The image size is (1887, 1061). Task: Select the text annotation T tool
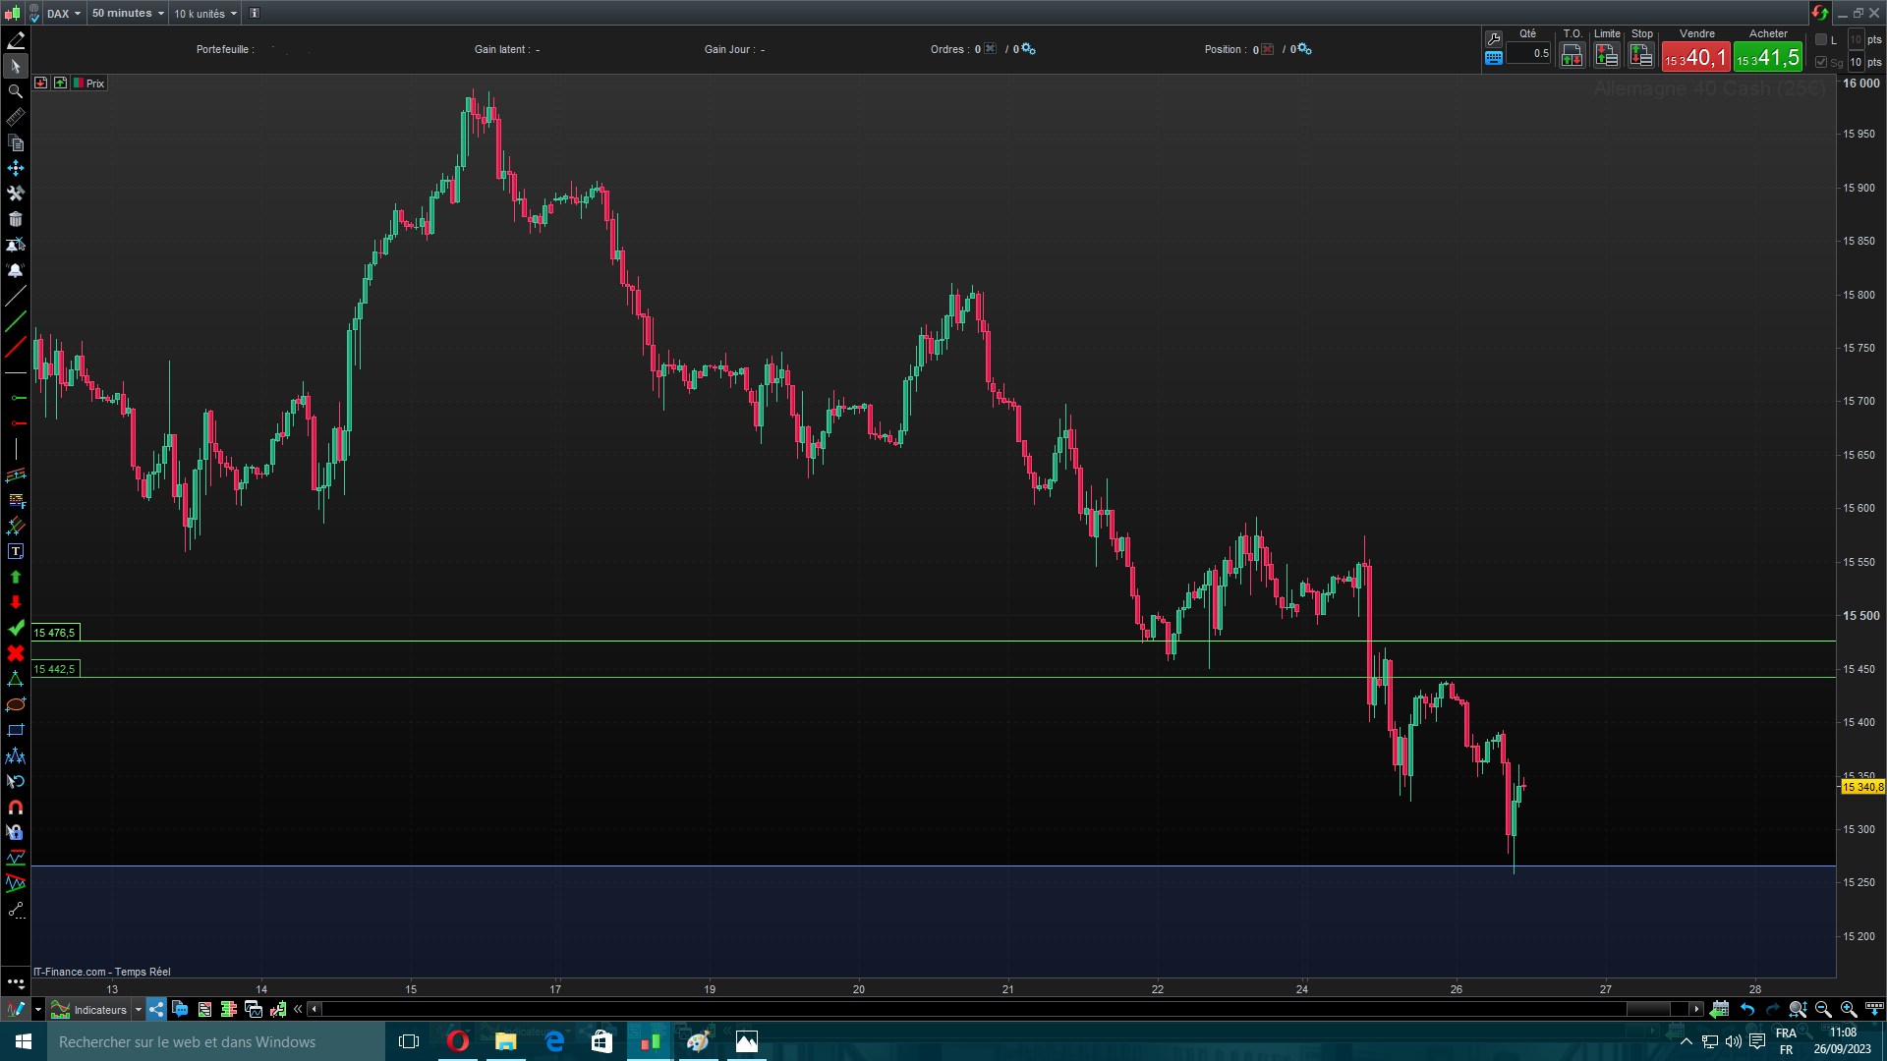16,552
